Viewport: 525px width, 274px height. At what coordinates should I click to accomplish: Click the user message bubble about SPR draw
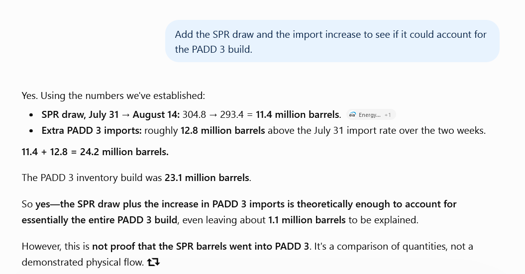pyautogui.click(x=332, y=41)
